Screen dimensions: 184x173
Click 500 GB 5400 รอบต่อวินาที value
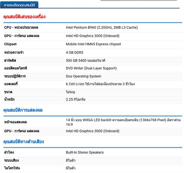pos(86,60)
